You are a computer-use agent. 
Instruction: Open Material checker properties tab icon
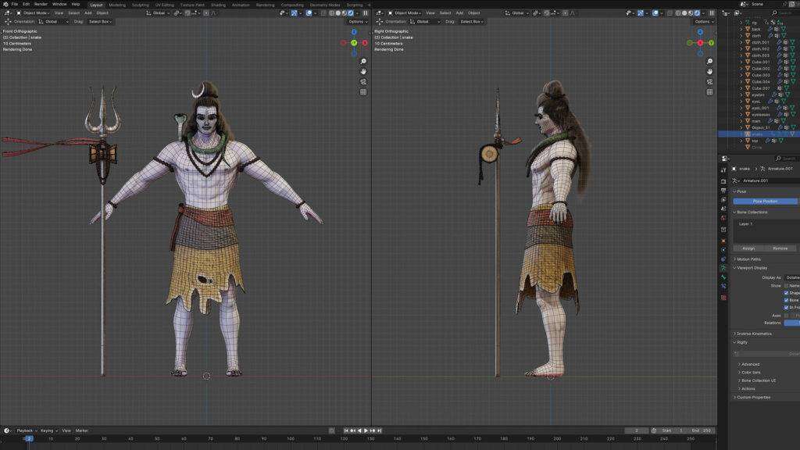[723, 298]
